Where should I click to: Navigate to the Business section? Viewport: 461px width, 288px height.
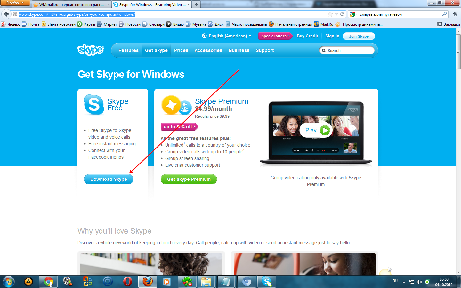tap(239, 50)
